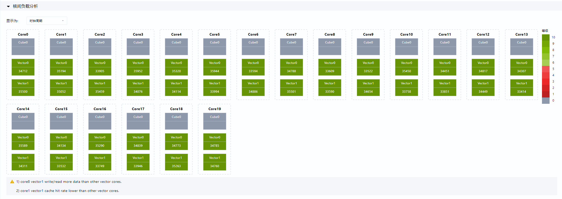Click the level 10 dark green legend swatch

click(x=546, y=37)
